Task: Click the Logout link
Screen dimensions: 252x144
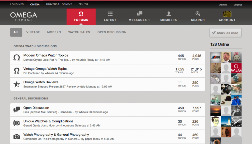Action: tap(238, 4)
